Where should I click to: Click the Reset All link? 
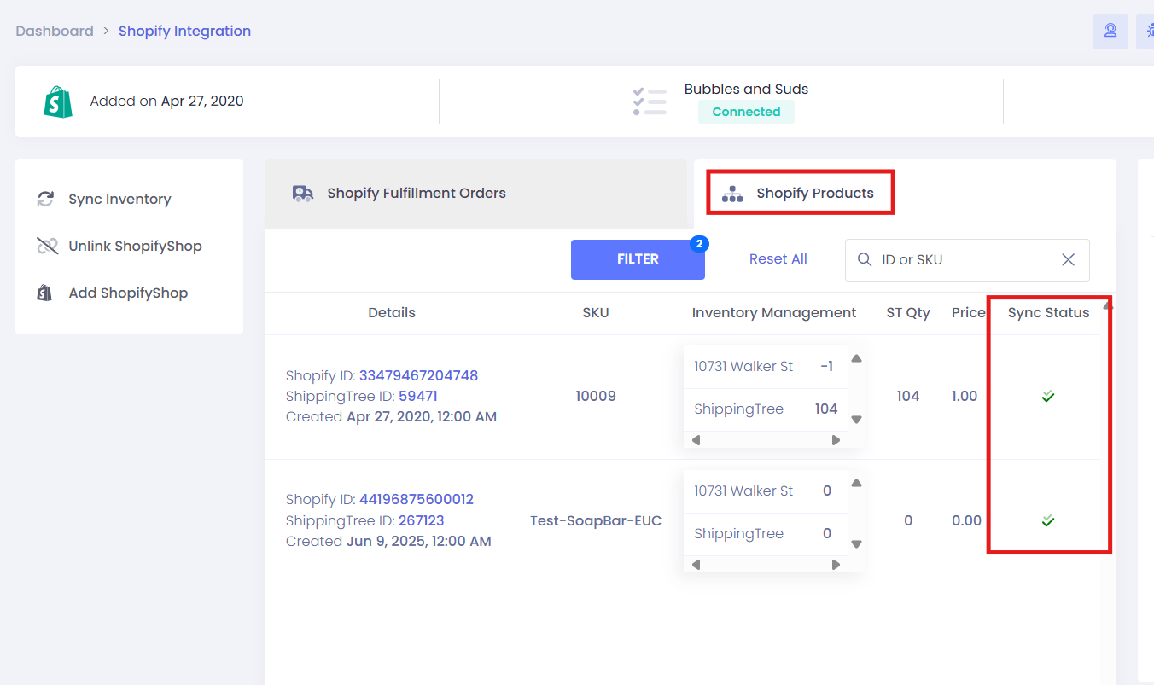[778, 258]
